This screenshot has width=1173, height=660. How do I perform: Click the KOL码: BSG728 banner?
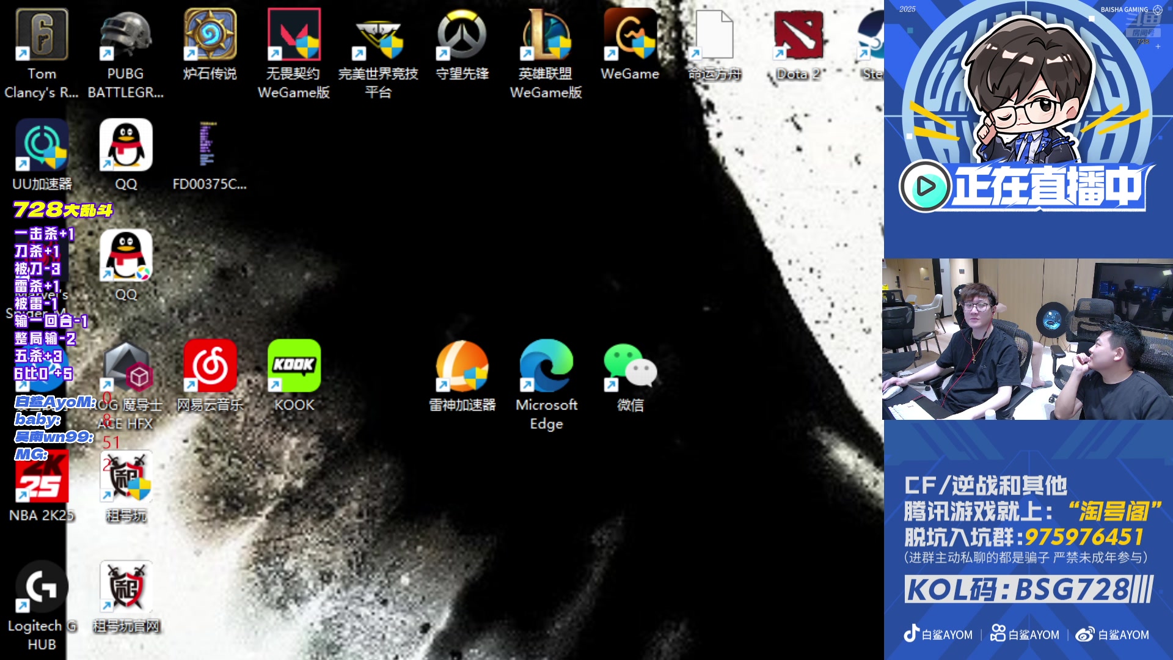tap(1029, 590)
